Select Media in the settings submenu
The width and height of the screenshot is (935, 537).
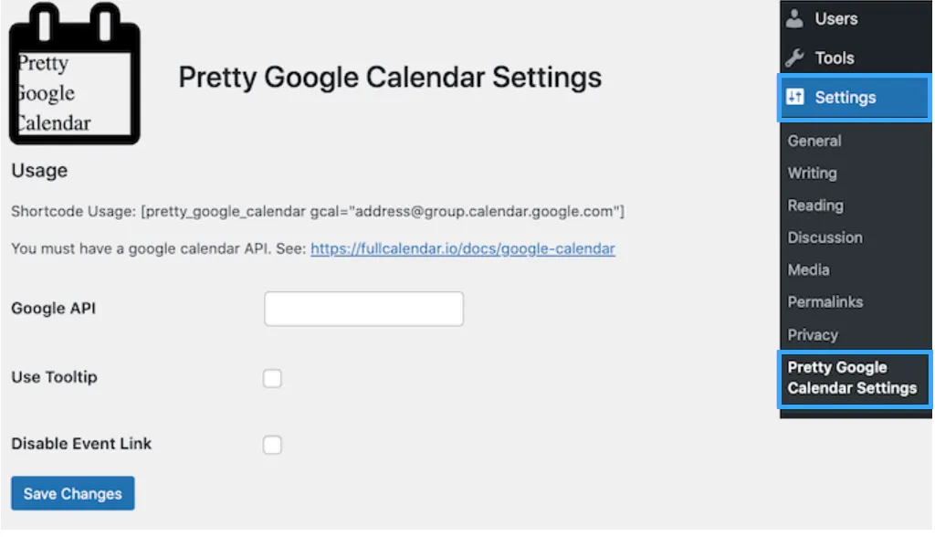point(808,269)
